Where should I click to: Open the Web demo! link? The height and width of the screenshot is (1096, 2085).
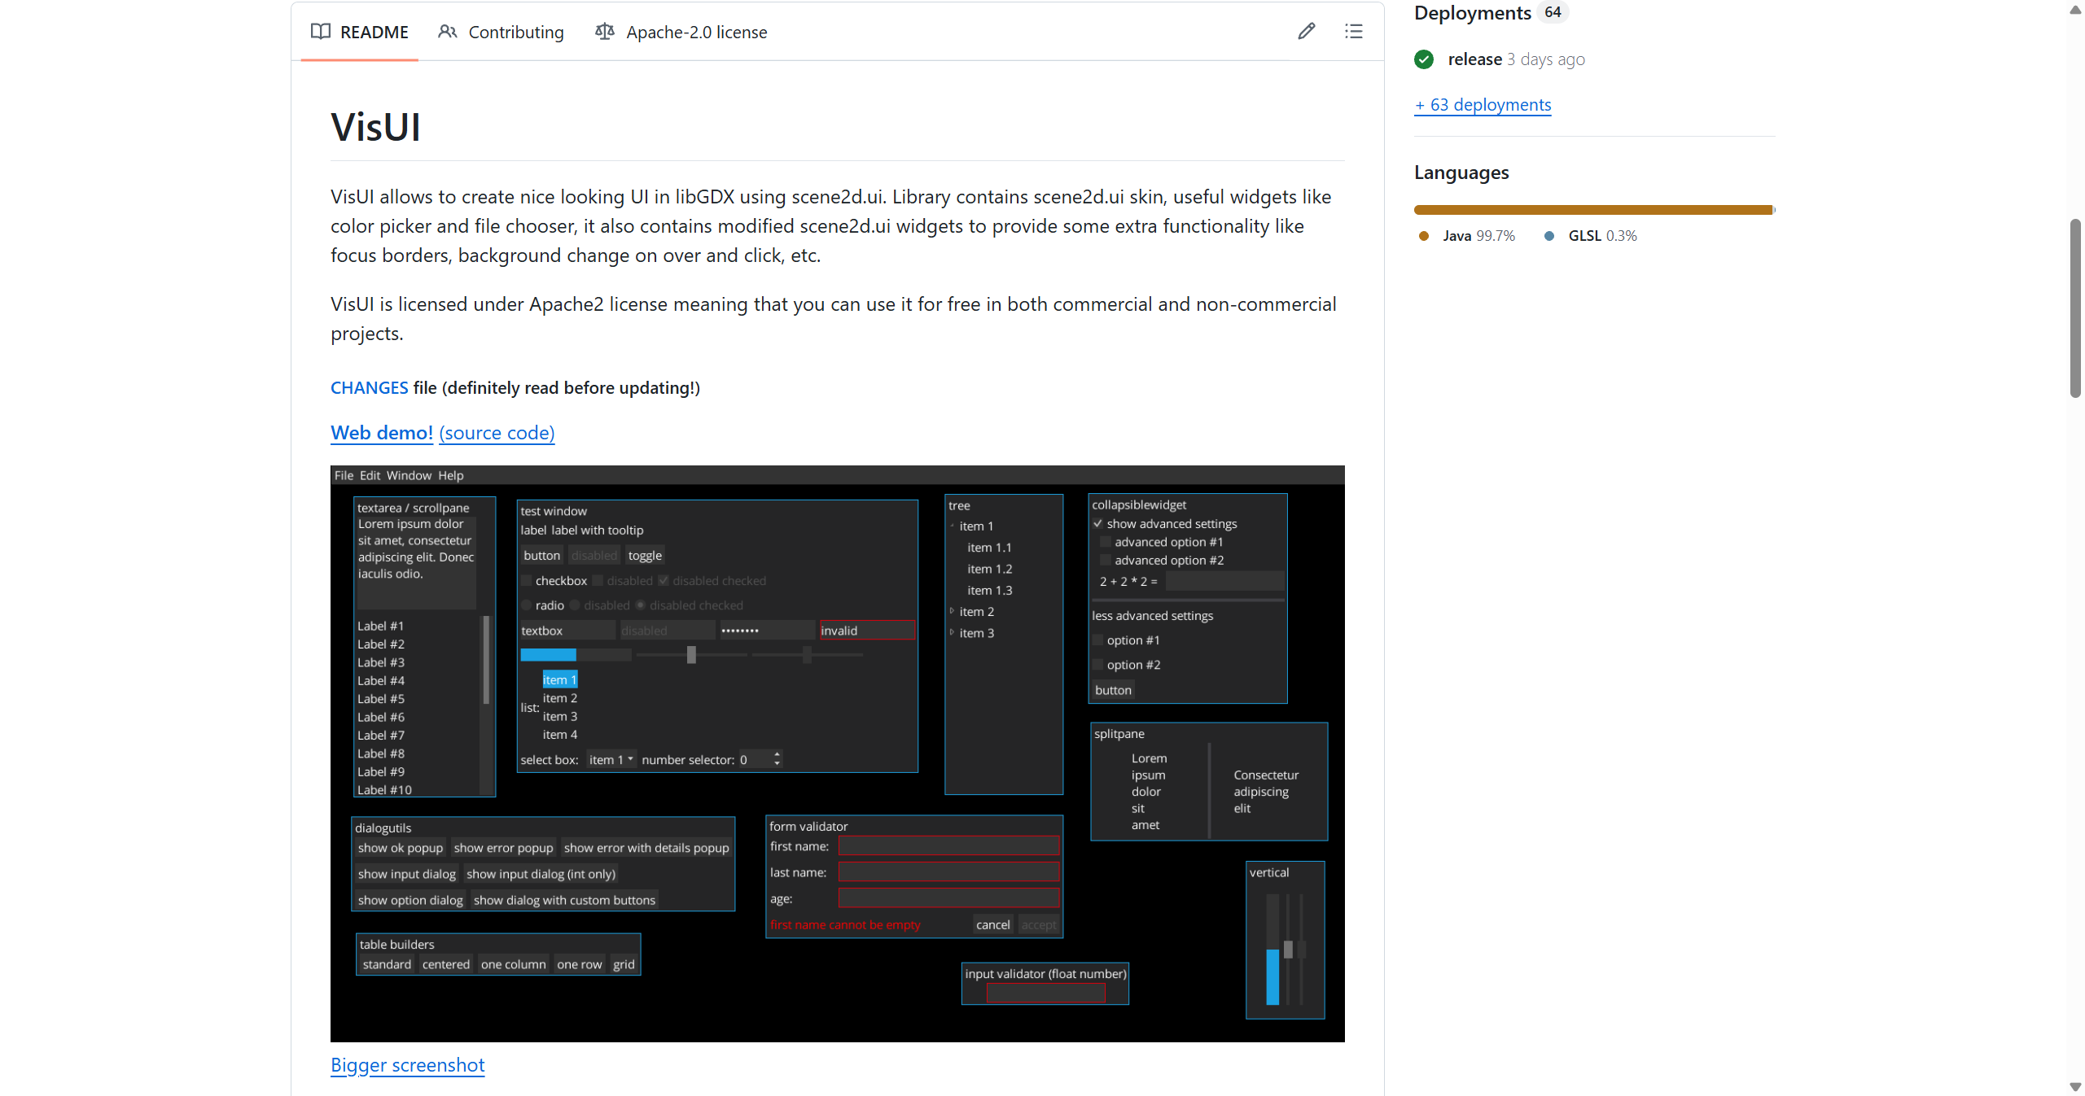pyautogui.click(x=382, y=433)
